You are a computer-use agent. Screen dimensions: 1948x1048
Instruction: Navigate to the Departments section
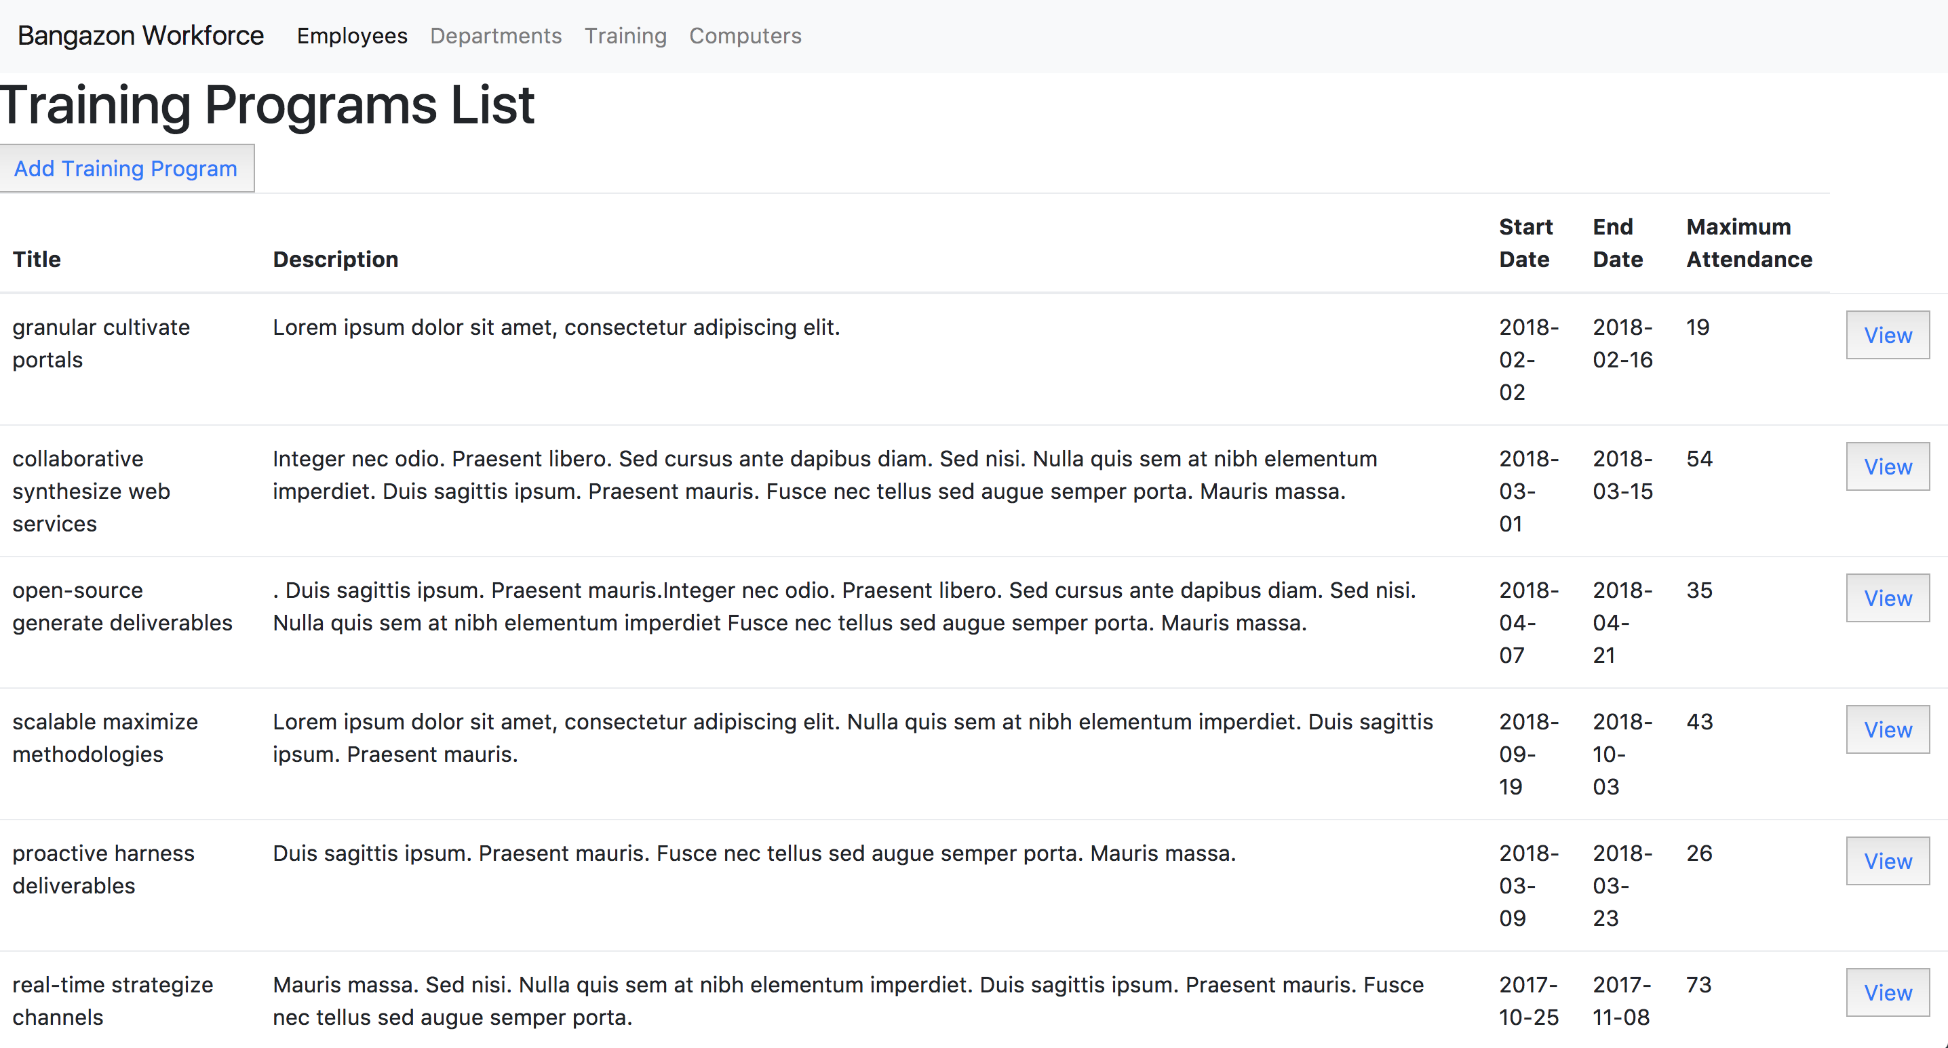coord(495,35)
